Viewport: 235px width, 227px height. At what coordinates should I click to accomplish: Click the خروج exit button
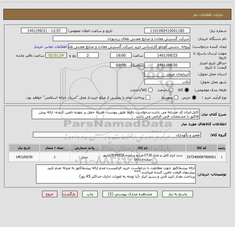coord(50,194)
